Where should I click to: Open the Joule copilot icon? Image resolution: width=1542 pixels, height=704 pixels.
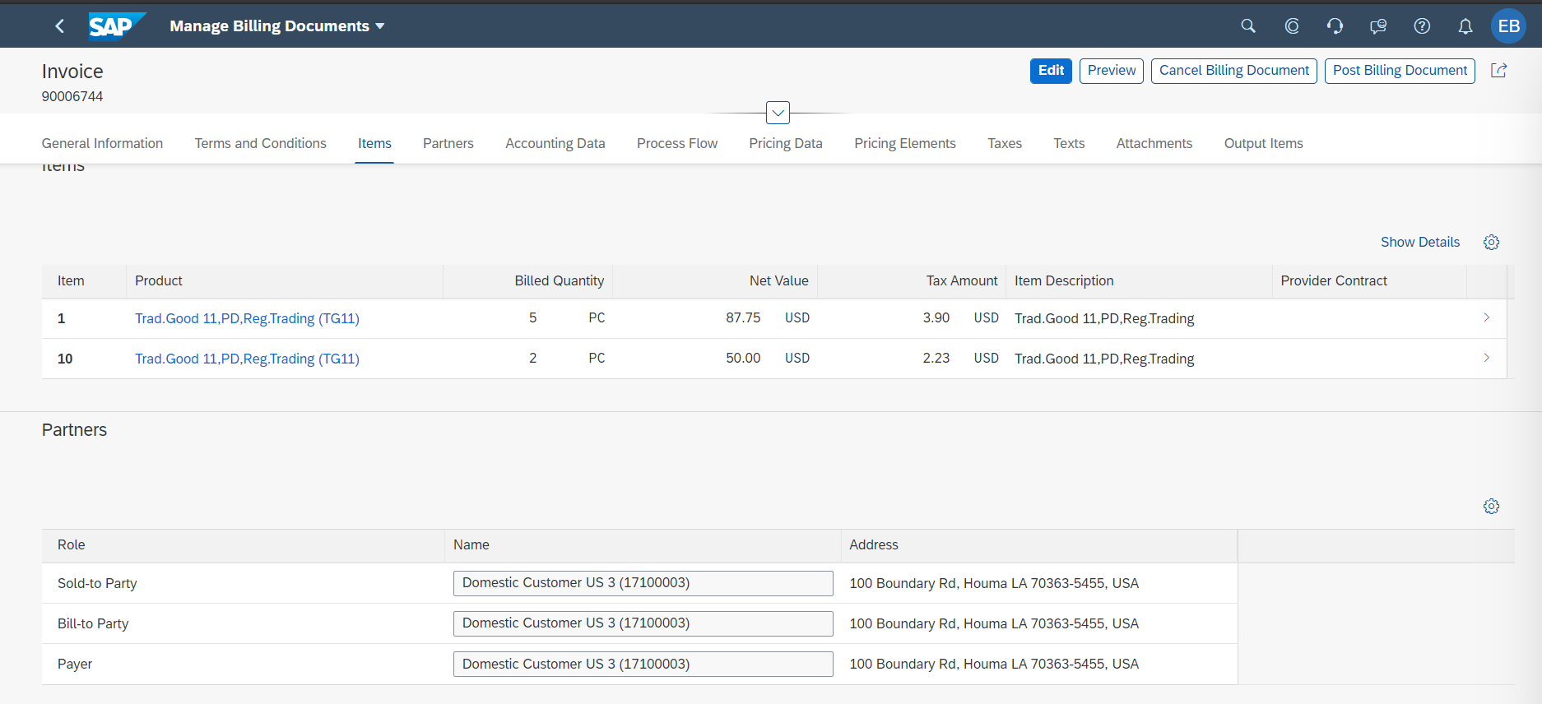[x=1292, y=26]
